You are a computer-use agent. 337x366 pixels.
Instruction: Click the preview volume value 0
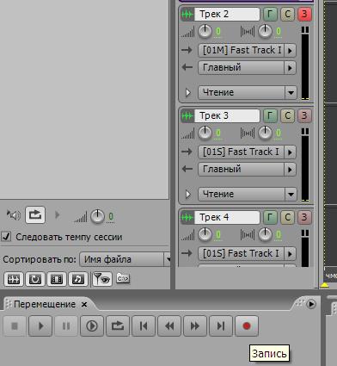click(x=111, y=216)
